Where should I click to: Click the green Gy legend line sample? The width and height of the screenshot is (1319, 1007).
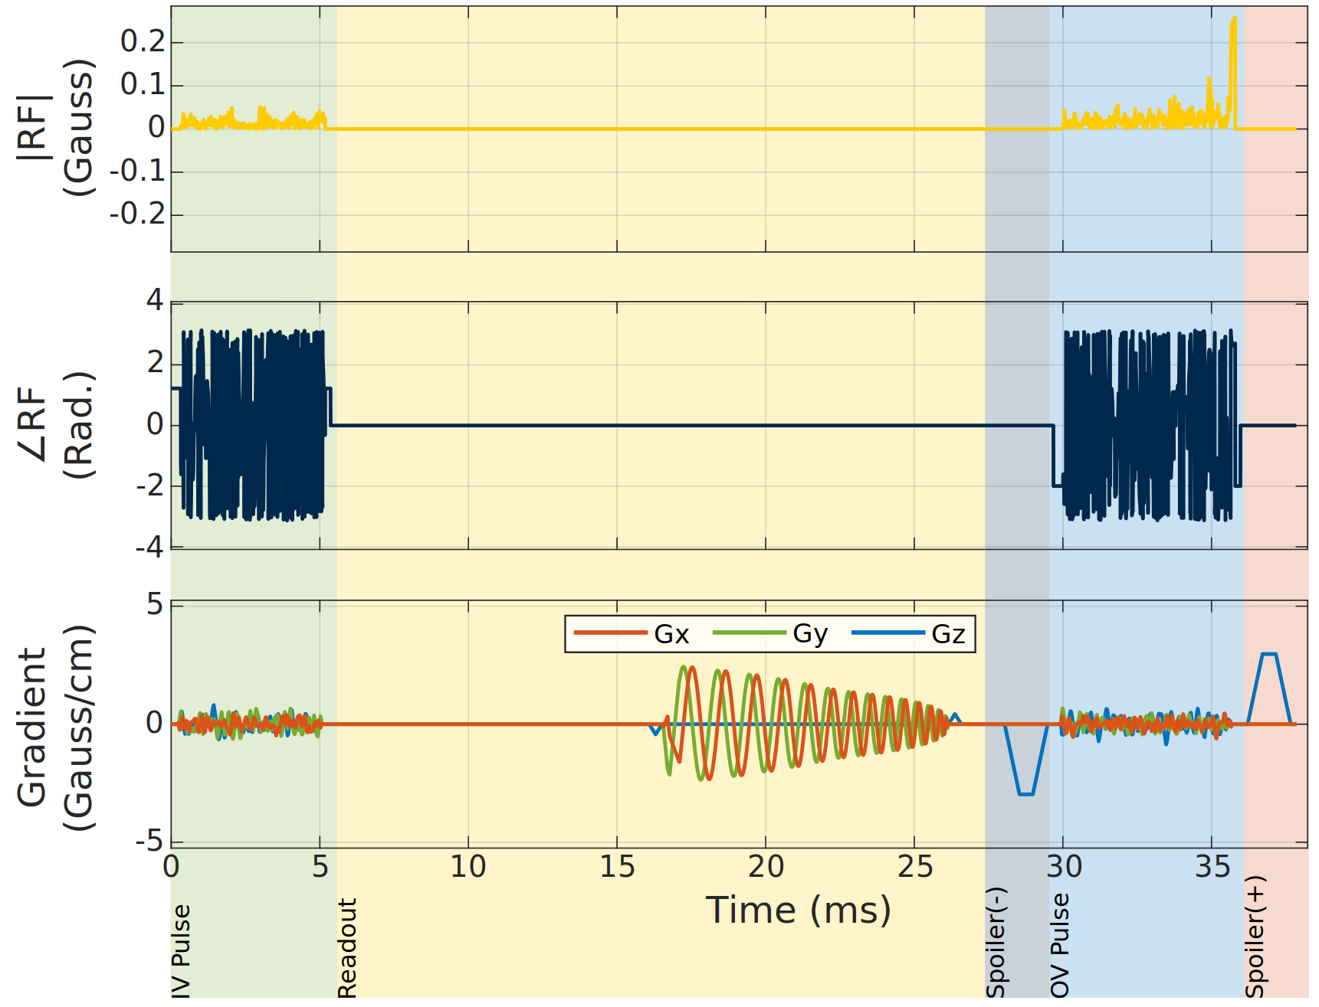point(749,633)
